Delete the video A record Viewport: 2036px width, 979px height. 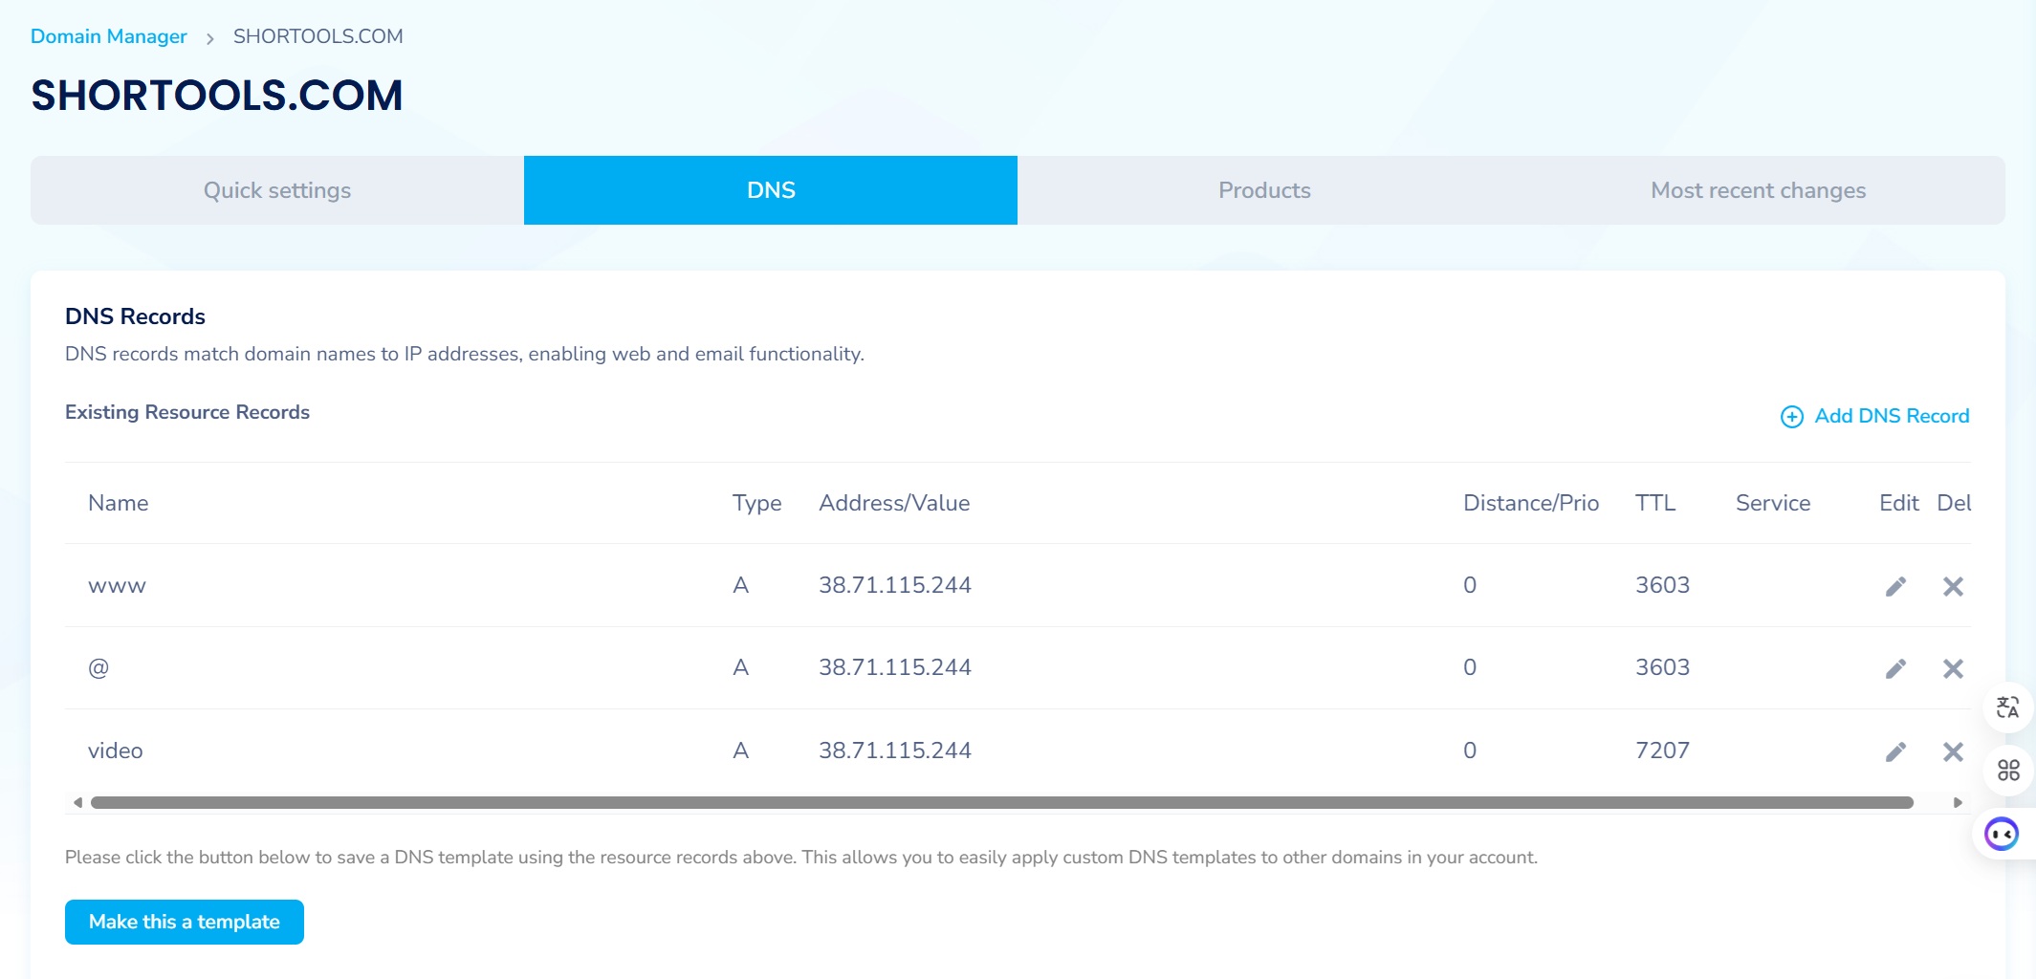(x=1953, y=751)
